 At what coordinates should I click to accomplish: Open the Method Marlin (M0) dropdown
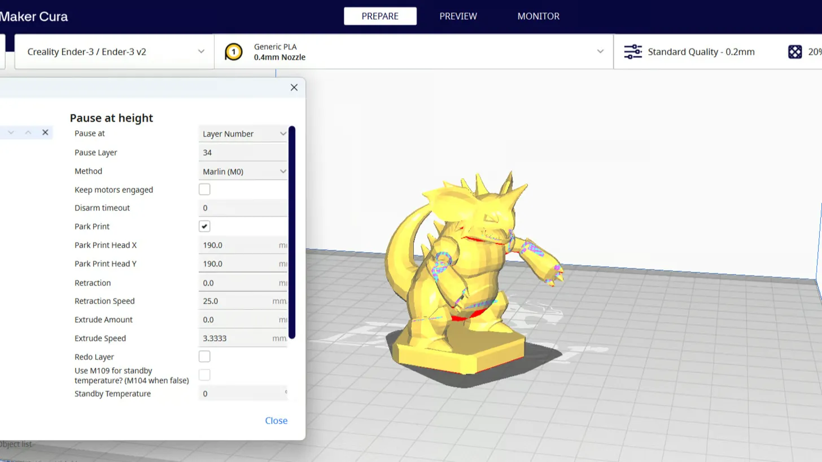tap(243, 171)
